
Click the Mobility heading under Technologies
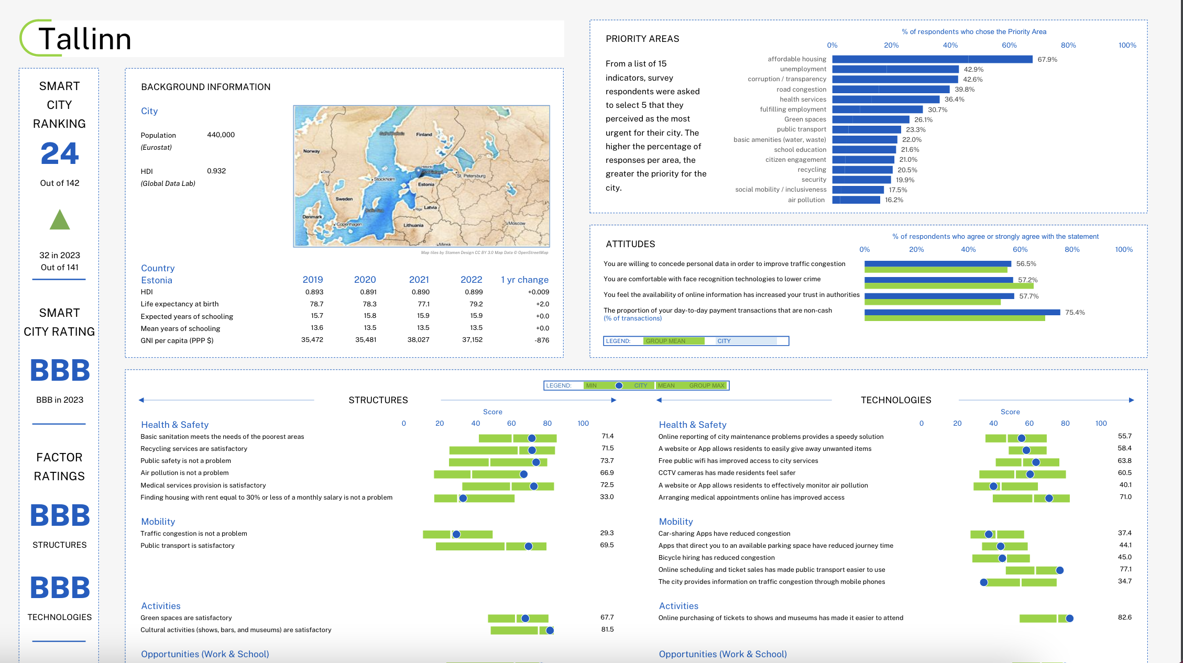point(676,522)
